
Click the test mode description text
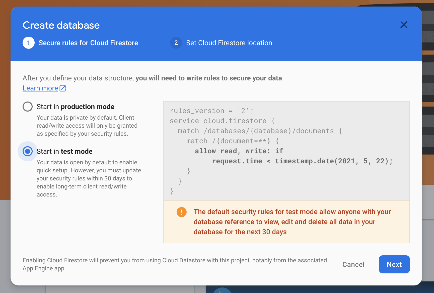[89, 178]
